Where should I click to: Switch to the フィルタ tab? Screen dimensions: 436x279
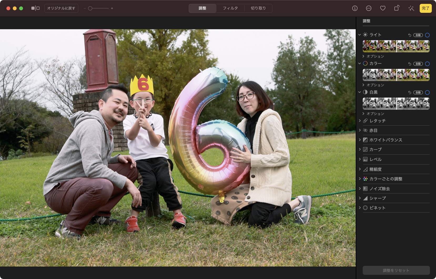(x=230, y=8)
